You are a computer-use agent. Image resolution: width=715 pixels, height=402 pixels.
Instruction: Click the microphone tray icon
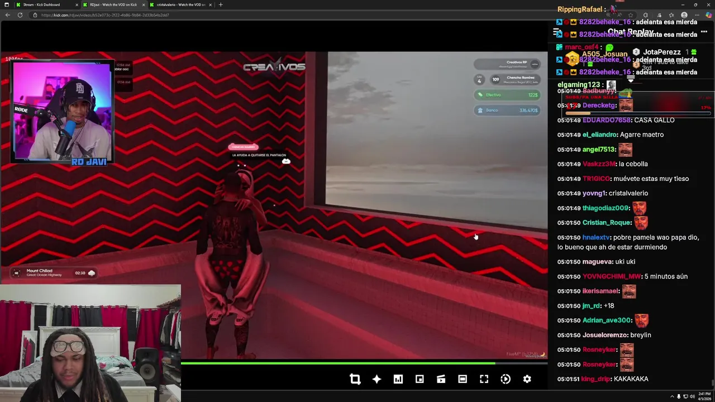tap(679, 396)
